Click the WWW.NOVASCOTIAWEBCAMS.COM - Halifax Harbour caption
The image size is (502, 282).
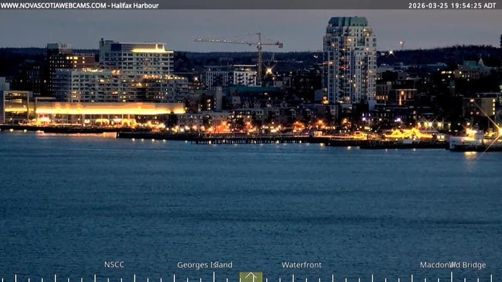(x=80, y=6)
